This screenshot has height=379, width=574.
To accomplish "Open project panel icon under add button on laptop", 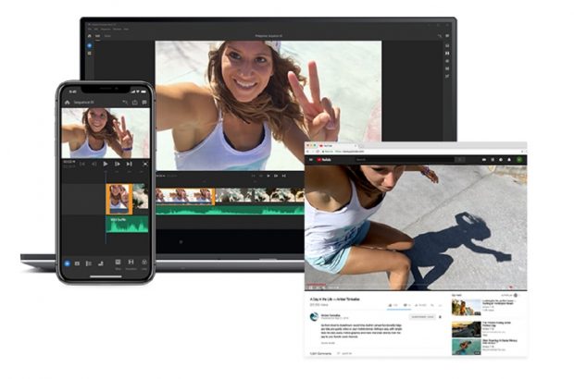I will coord(90,54).
